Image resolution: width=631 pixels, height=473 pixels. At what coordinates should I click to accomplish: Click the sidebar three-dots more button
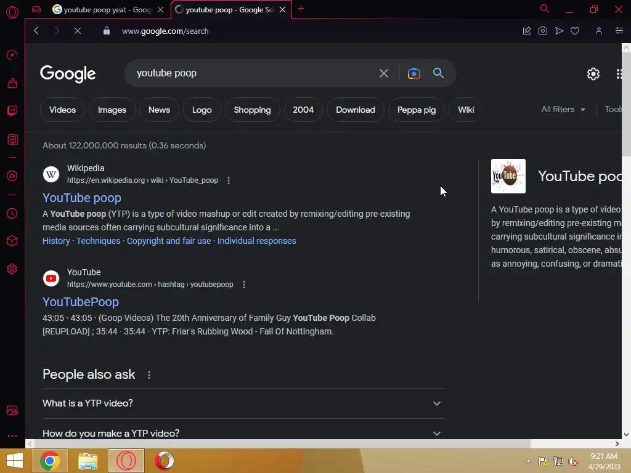(12, 436)
